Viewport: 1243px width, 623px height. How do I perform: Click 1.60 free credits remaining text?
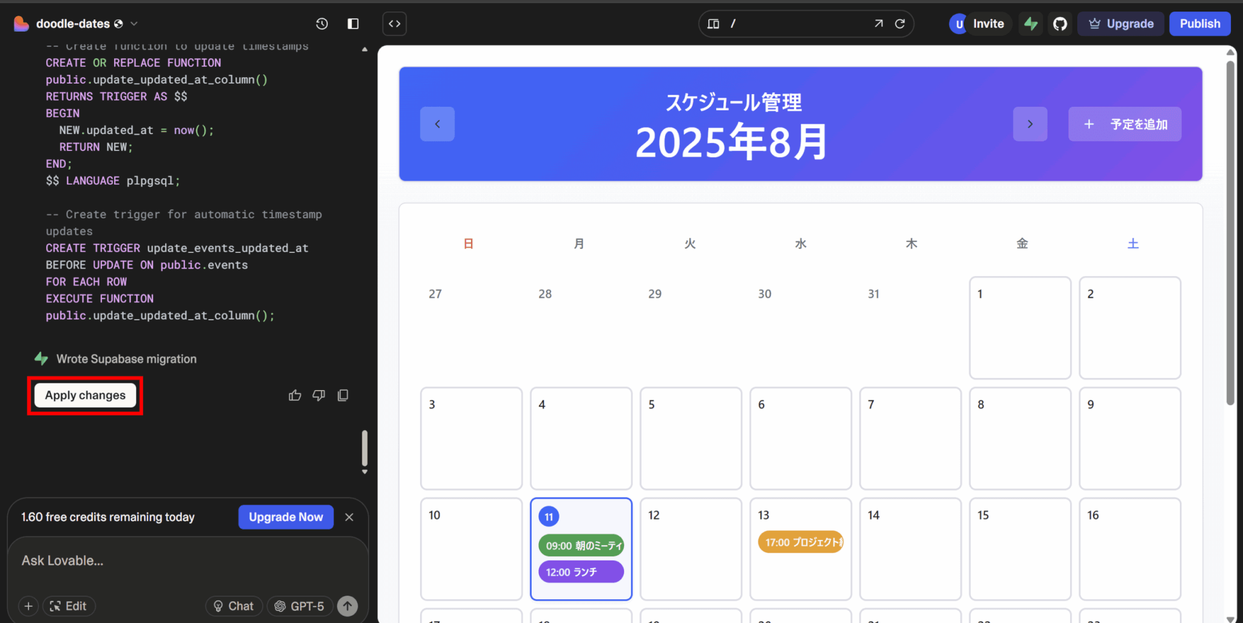[108, 517]
